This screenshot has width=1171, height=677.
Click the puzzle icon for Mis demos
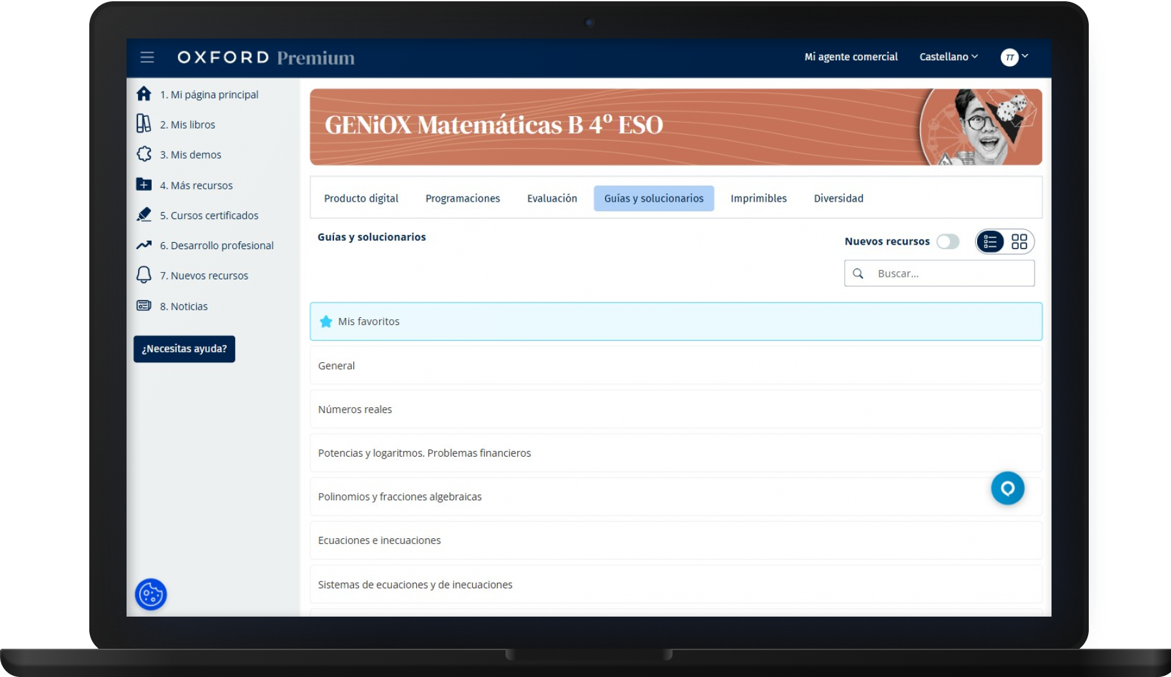click(144, 154)
